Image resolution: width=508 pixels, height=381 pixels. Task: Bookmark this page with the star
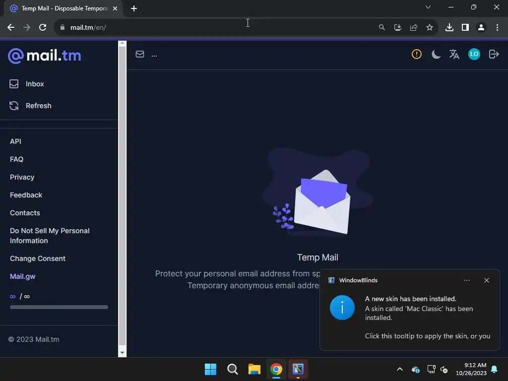[x=430, y=28]
